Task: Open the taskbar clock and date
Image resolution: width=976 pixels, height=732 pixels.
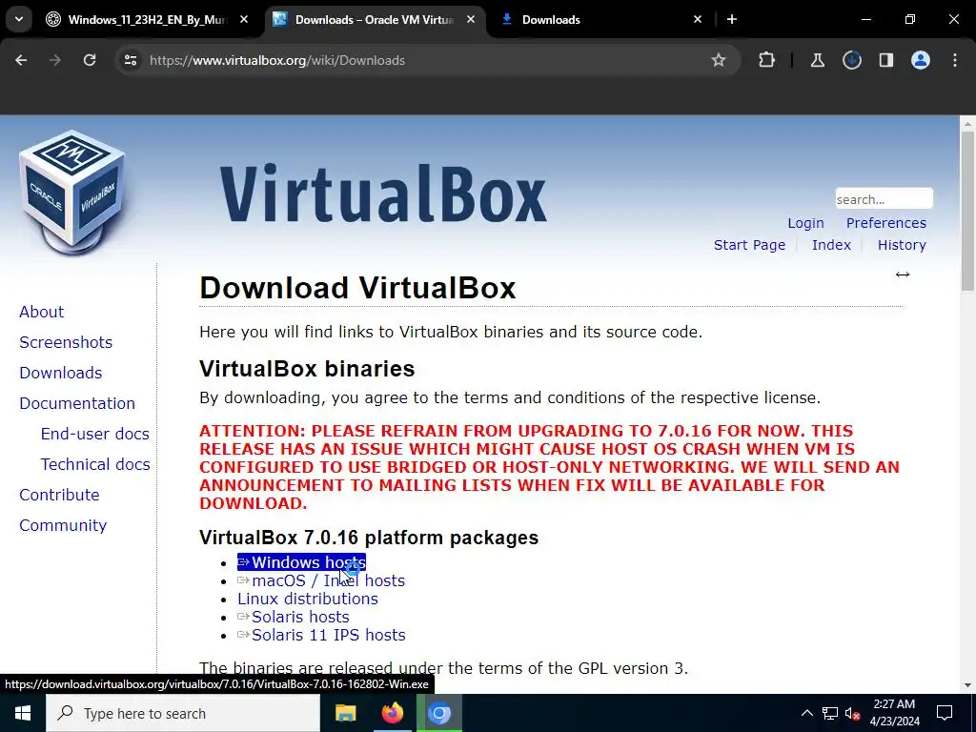Action: (x=894, y=713)
